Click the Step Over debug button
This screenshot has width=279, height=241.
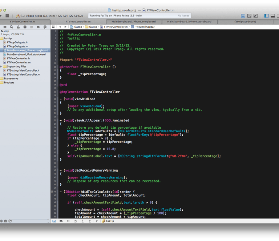75,221
